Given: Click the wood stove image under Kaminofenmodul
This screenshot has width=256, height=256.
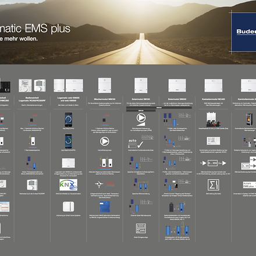Looking at the screenshot, I should click(249, 119).
